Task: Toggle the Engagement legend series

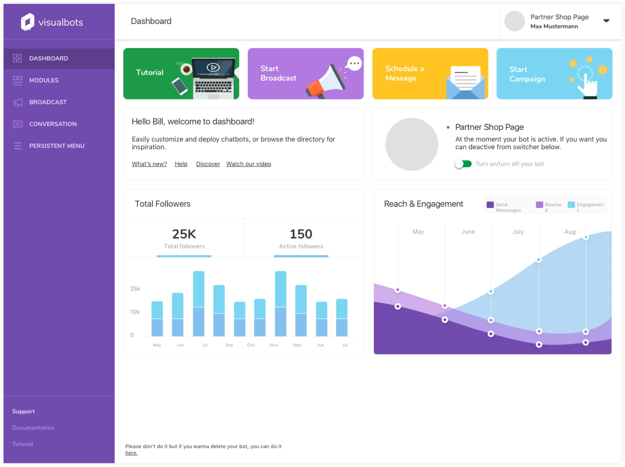Action: tap(571, 205)
